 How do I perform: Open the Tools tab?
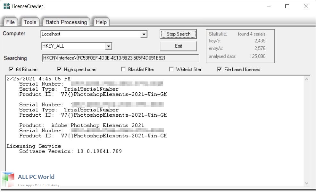30,22
